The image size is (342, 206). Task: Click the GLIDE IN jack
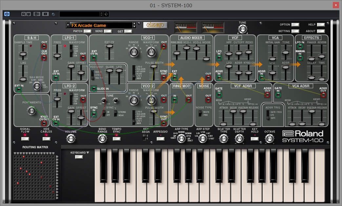(94, 89)
